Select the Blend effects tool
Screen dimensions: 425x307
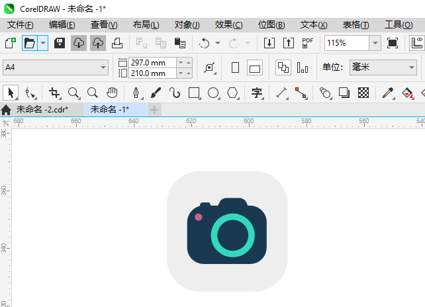coord(325,93)
